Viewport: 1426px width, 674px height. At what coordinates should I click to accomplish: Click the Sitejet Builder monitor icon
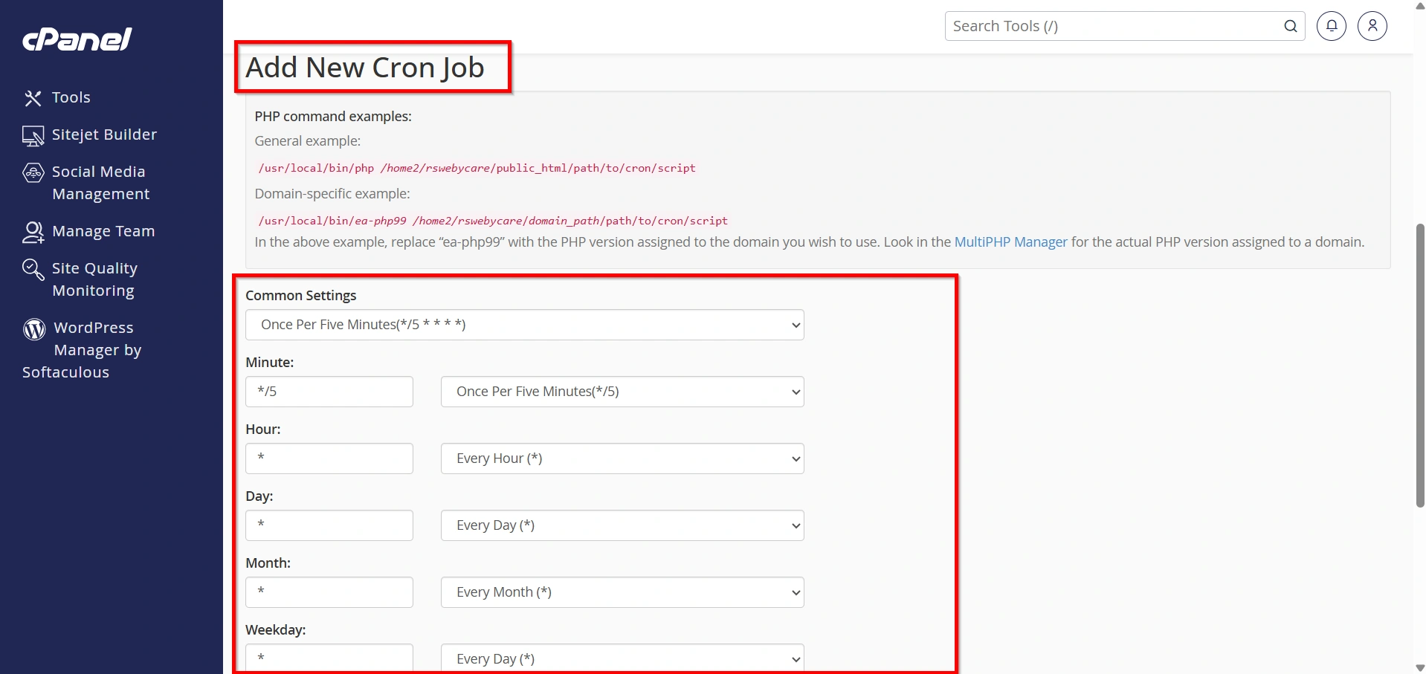click(x=33, y=136)
